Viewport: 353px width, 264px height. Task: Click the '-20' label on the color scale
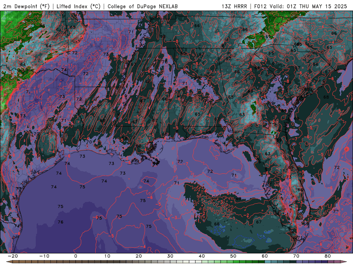click(13, 256)
